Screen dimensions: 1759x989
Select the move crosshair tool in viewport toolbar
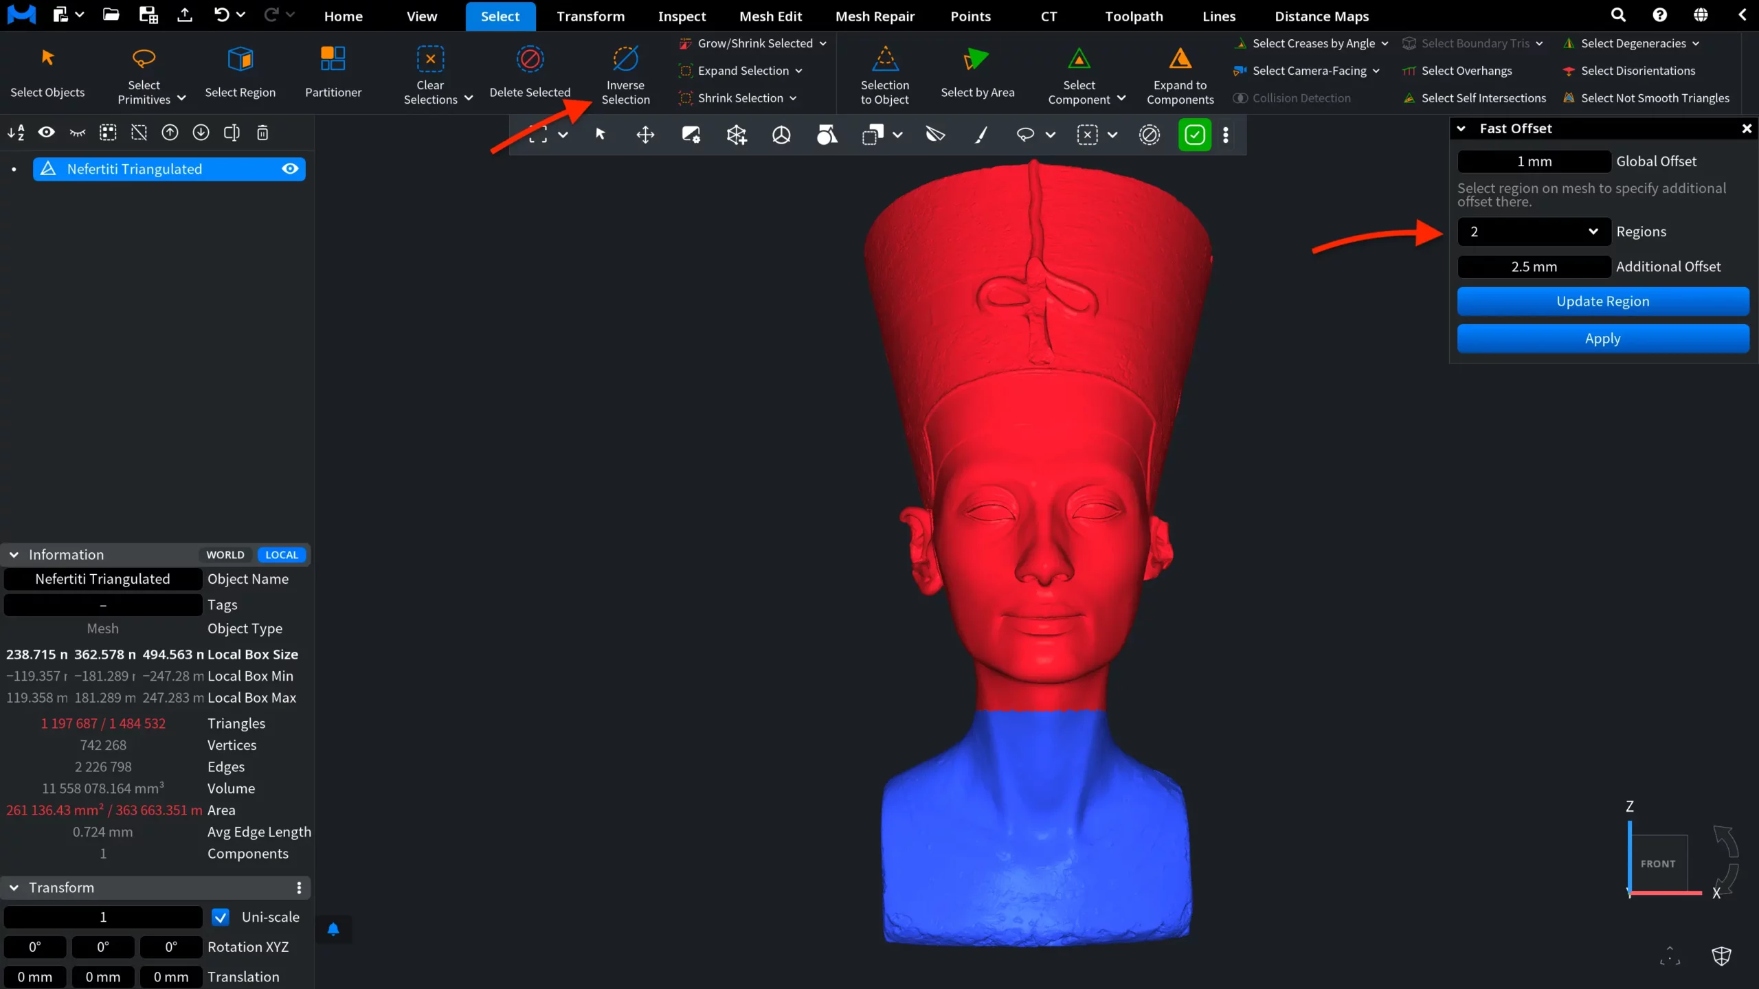645,135
